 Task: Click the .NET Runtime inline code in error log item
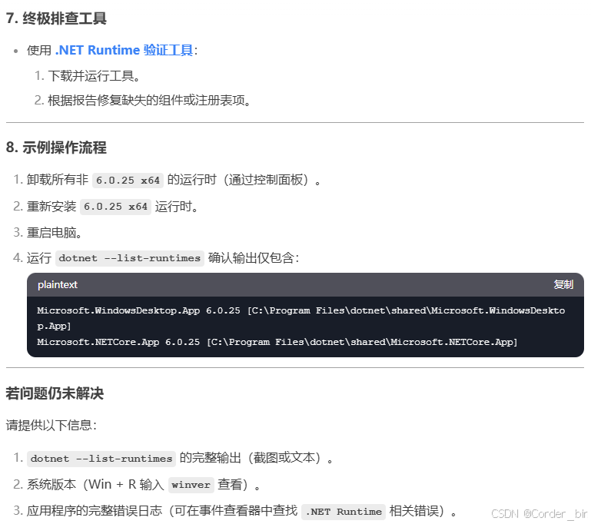point(344,512)
